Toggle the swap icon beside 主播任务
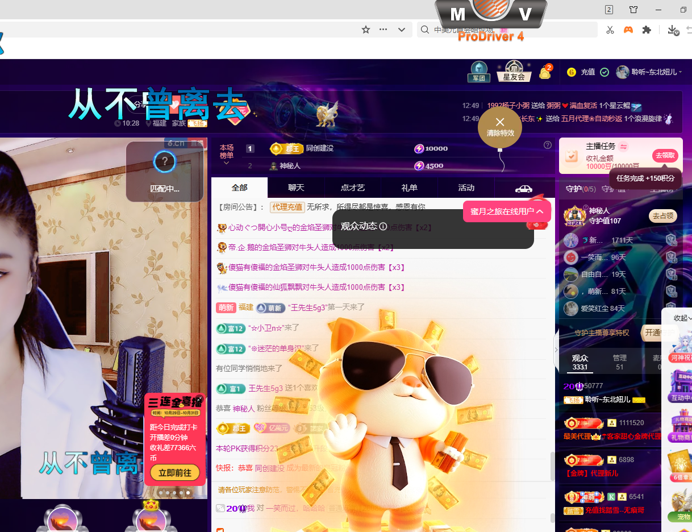Image resolution: width=692 pixels, height=532 pixels. 624,147
